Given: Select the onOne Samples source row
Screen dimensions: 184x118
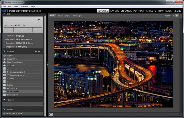Looking at the screenshot, I should tap(23, 91).
